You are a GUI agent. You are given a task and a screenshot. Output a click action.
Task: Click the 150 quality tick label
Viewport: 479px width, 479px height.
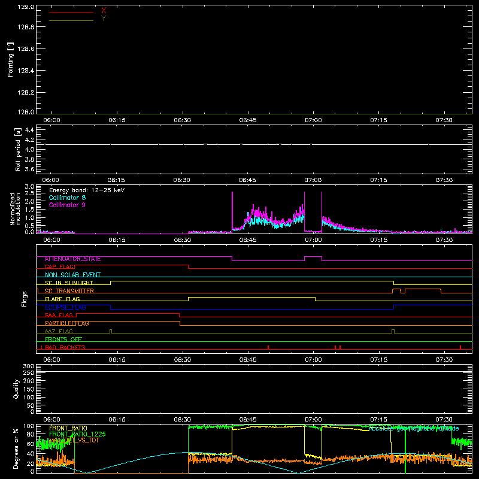pyautogui.click(x=29, y=389)
